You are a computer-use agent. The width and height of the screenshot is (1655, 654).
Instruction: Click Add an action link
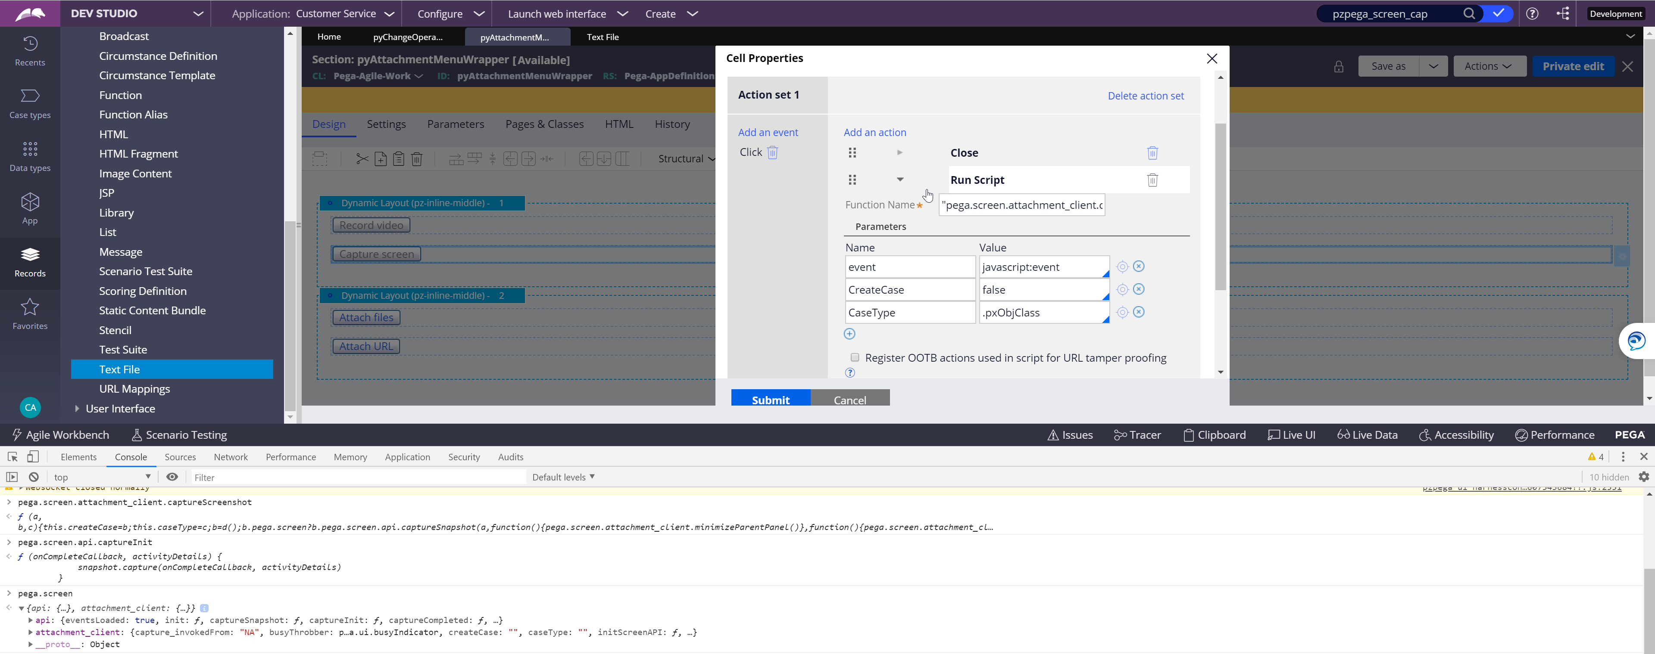874,132
